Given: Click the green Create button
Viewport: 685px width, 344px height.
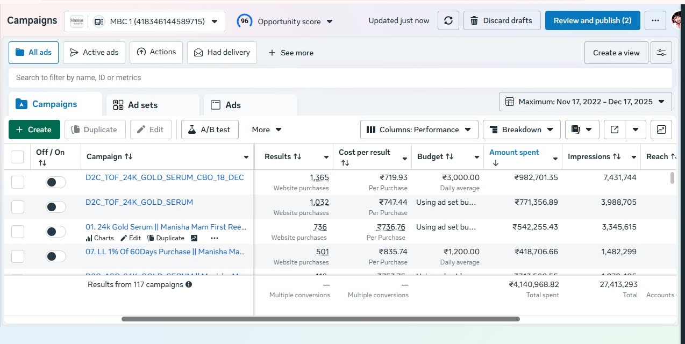Looking at the screenshot, I should click(33, 130).
